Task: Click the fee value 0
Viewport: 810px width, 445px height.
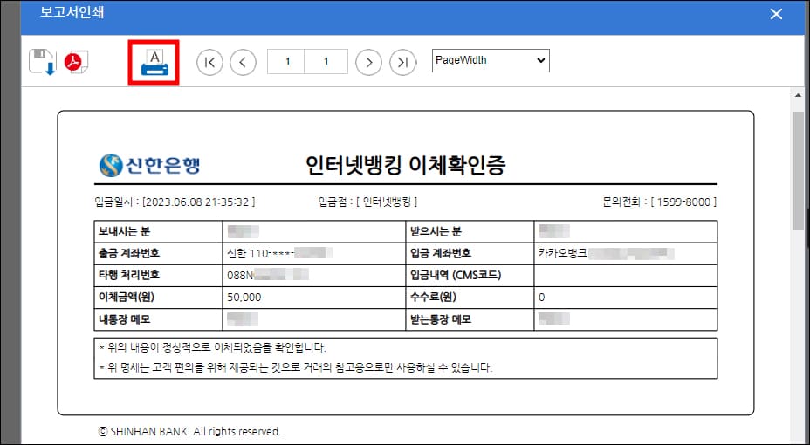Action: (541, 298)
